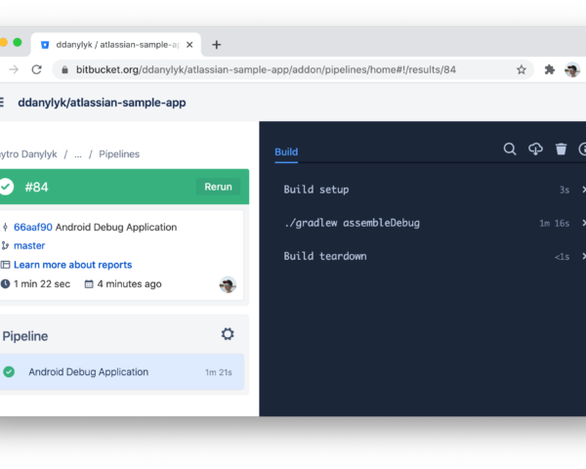Open the master branch link
This screenshot has width=586, height=469.
pos(29,245)
